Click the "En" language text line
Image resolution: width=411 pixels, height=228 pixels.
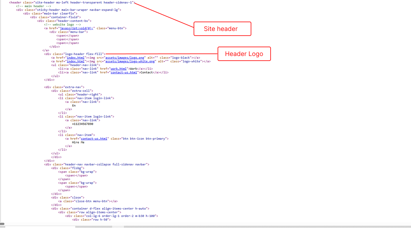(74, 106)
